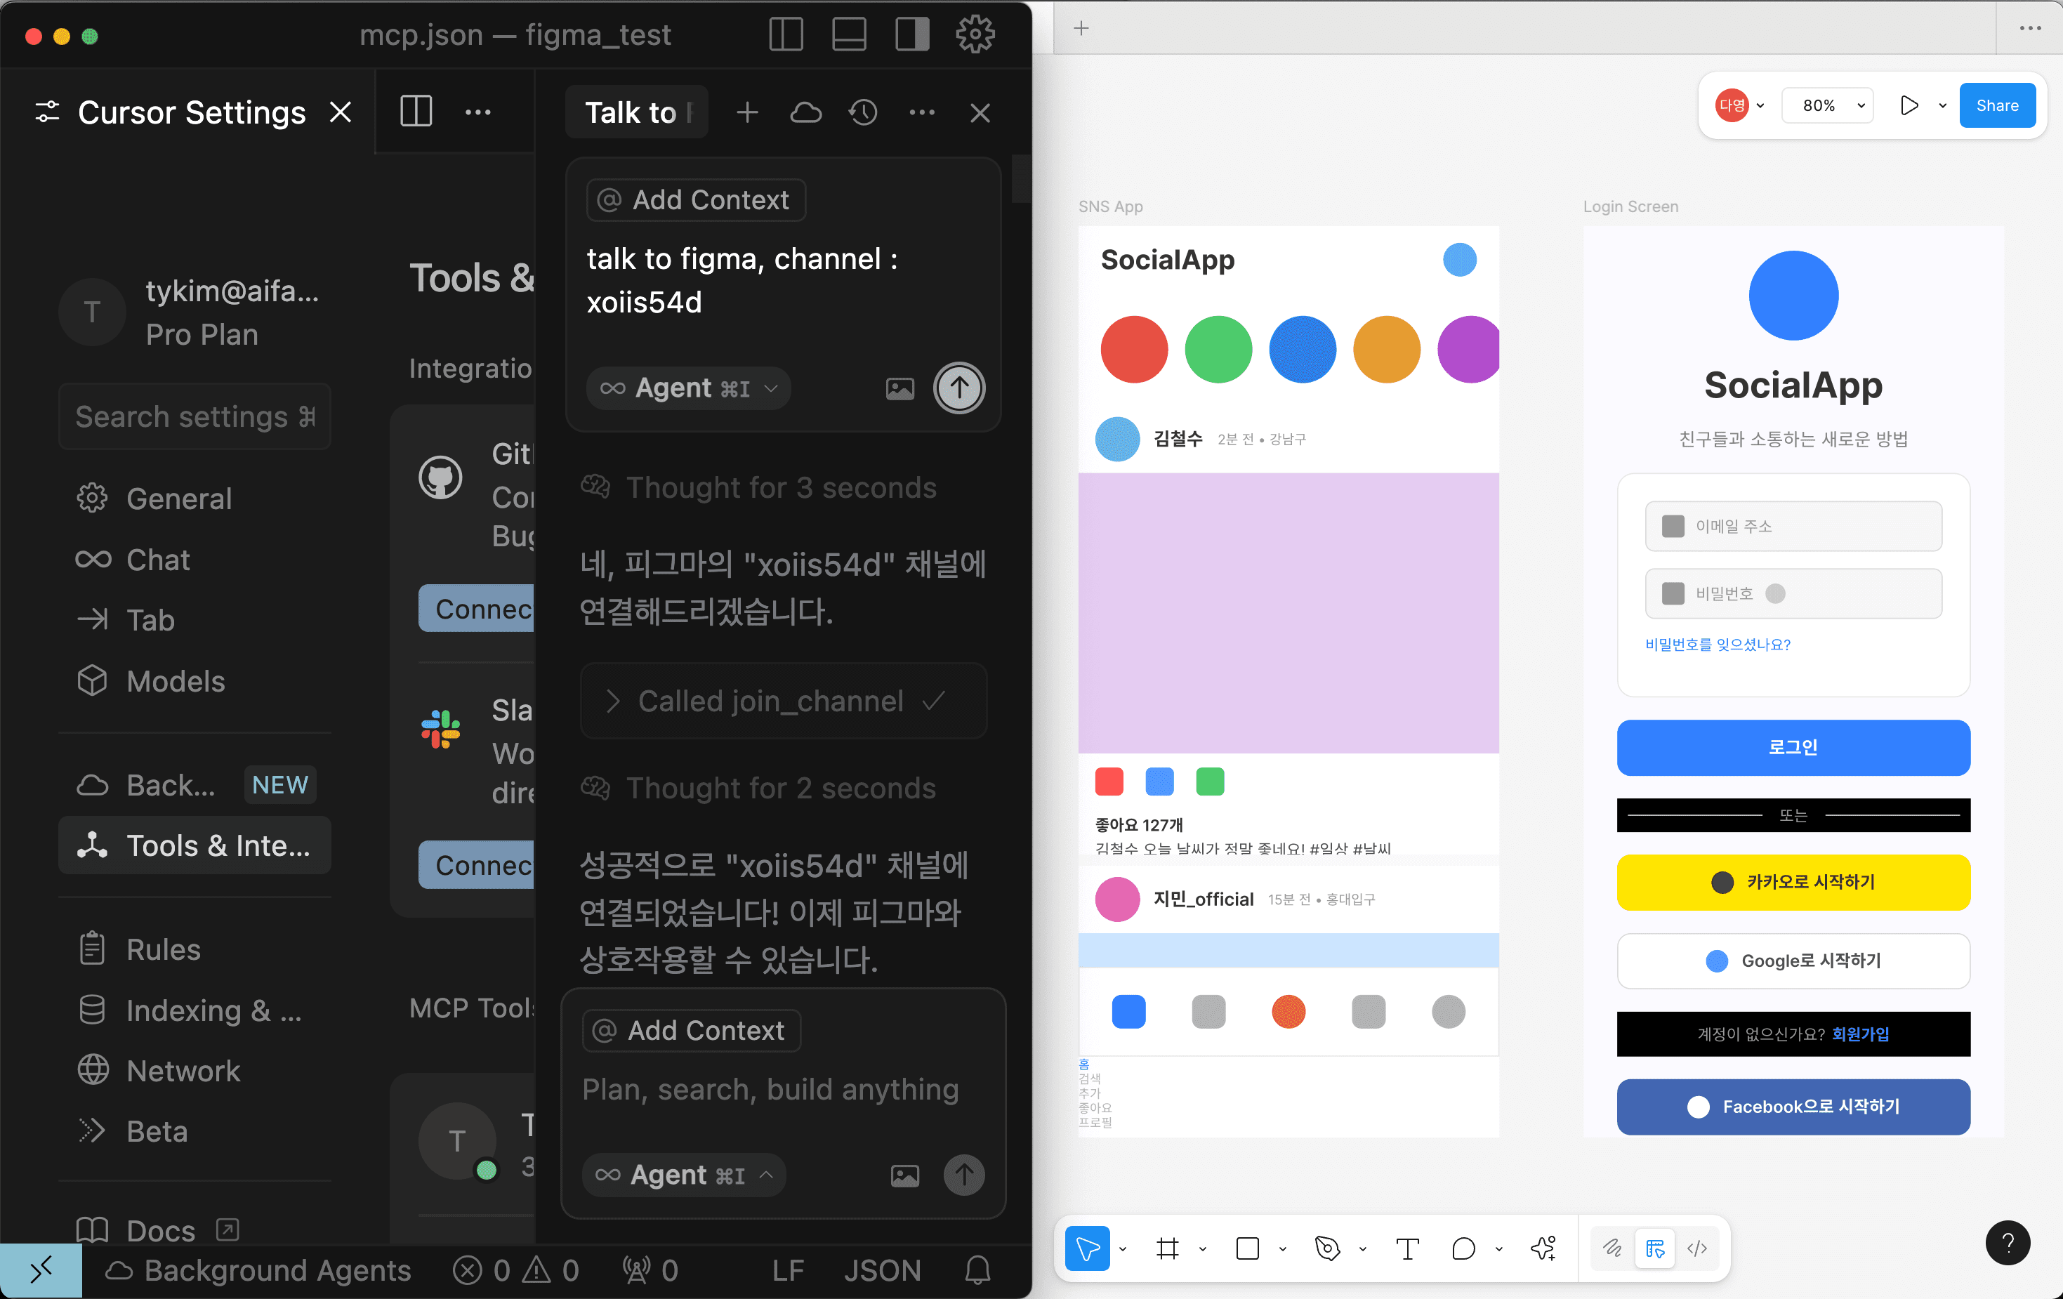This screenshot has width=2063, height=1299.
Task: Toggle bottom panel layout icon in Cursor
Action: tap(849, 35)
